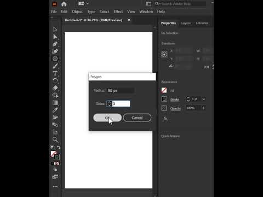Click the Radius field in Polygon dialog

click(x=121, y=90)
